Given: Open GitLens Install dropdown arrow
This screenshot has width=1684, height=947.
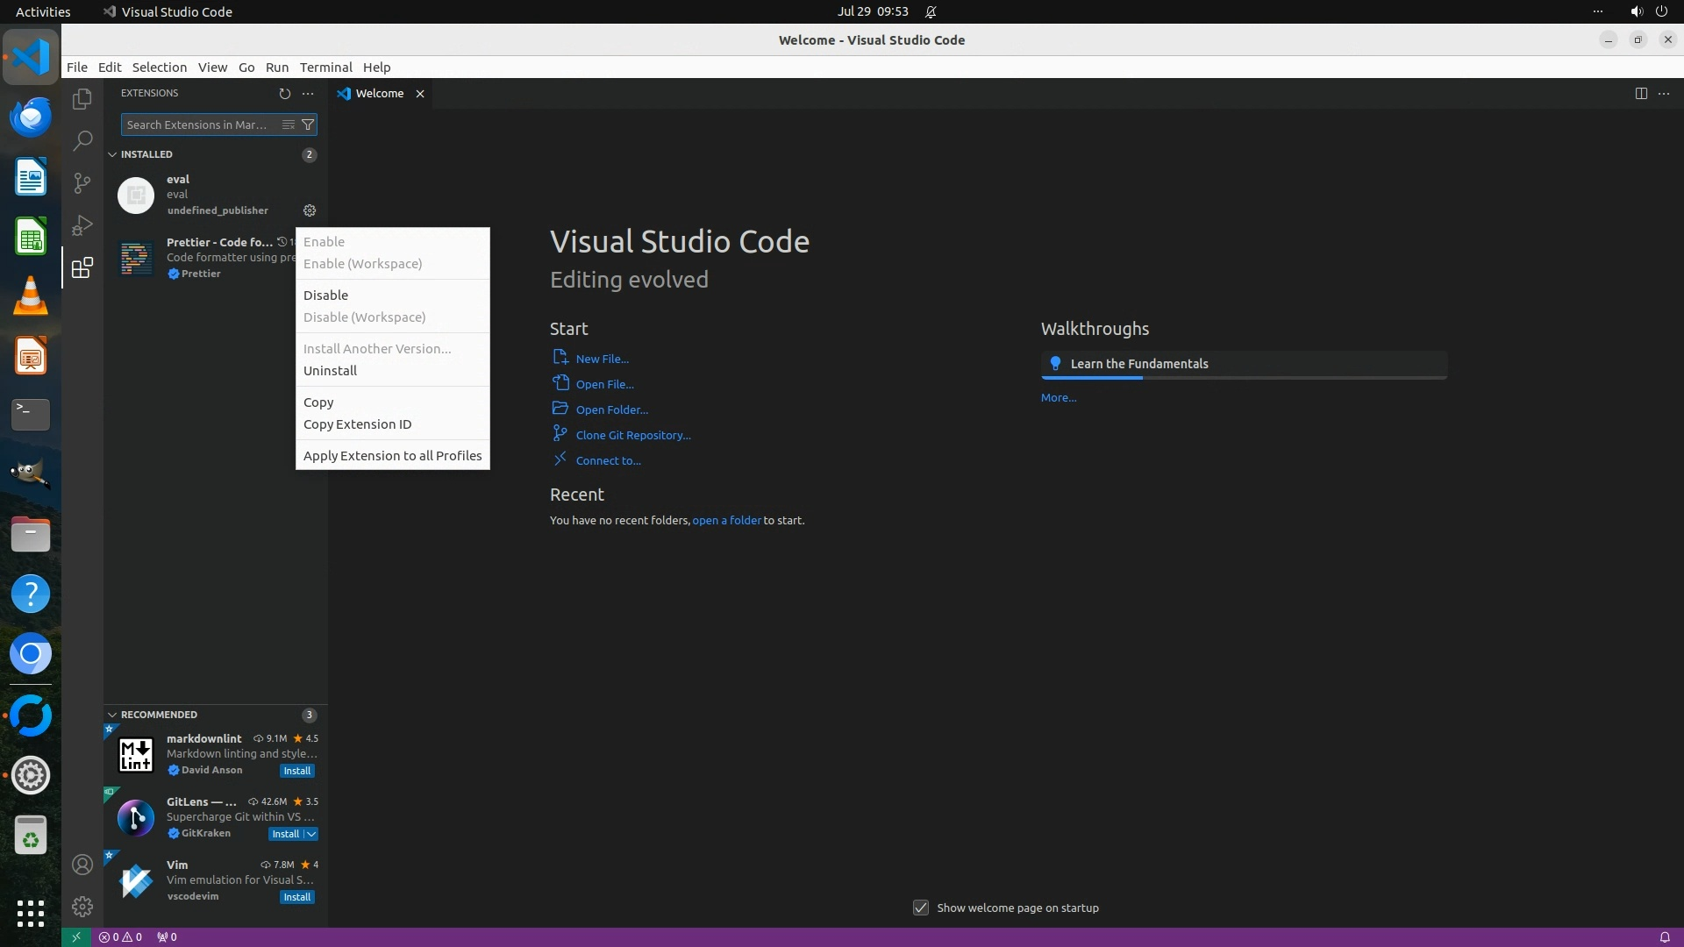Looking at the screenshot, I should click(311, 834).
